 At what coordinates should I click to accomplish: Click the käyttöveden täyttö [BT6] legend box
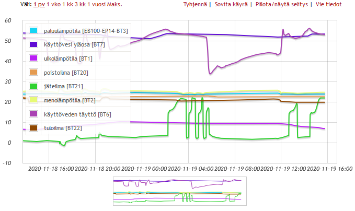[33, 114]
